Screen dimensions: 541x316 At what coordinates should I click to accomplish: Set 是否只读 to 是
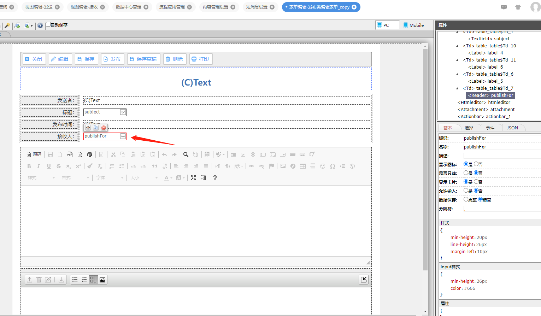[x=466, y=173]
